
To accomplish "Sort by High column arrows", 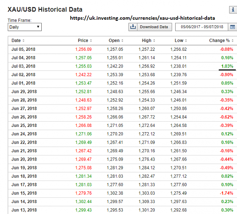I will (x=154, y=41).
